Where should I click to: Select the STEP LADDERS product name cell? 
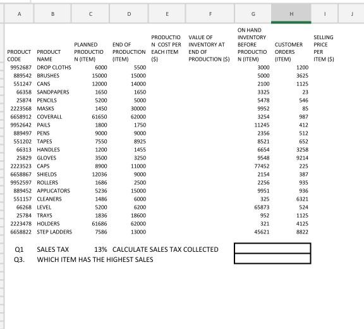click(x=54, y=232)
